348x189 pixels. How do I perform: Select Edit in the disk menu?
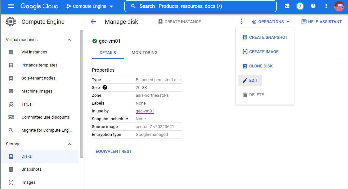pos(250,80)
